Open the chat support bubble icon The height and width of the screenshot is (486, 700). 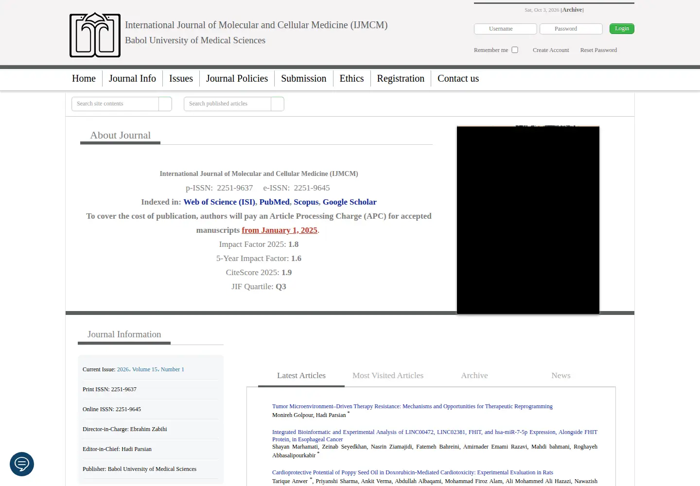[22, 464]
